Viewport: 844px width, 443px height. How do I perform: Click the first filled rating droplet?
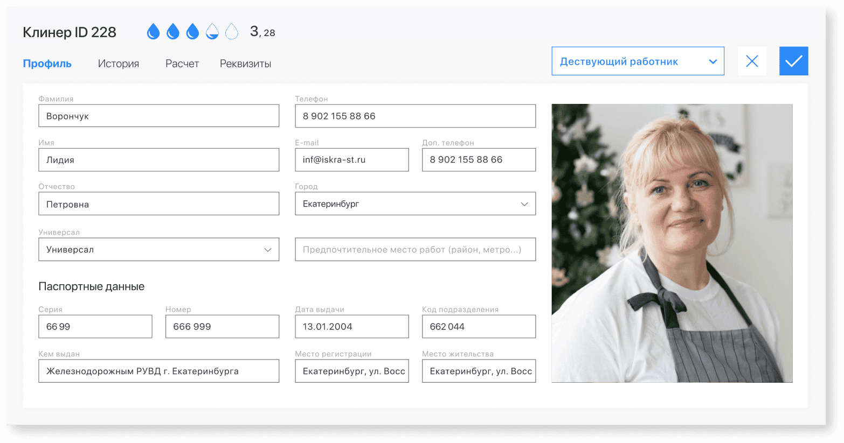(154, 32)
